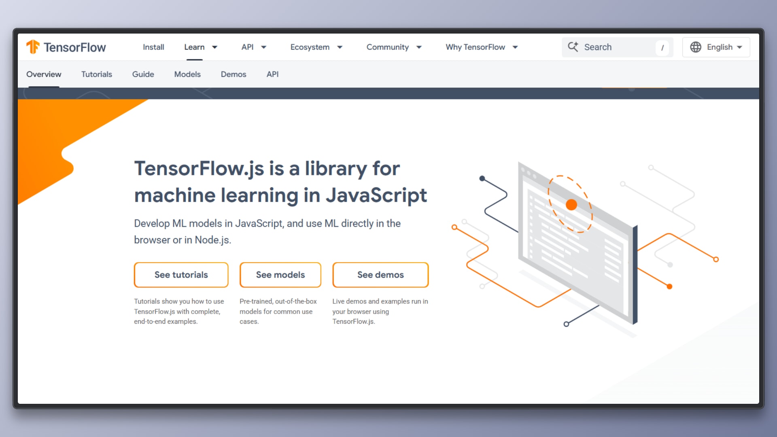Click the slash keyboard shortcut indicator in search
The width and height of the screenshot is (777, 437).
662,47
